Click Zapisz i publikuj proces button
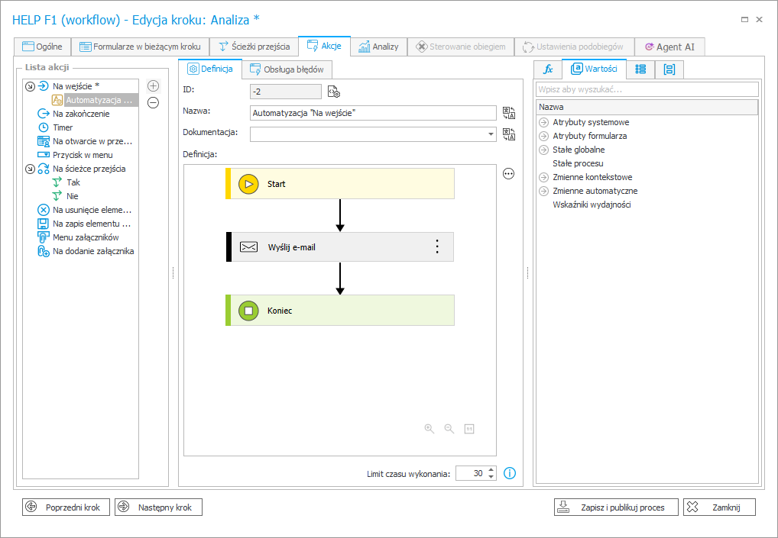The width and height of the screenshot is (778, 538). (615, 507)
